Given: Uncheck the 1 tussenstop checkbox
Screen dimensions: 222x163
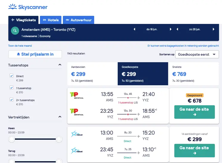Looking at the screenshot, I should click(11, 88).
